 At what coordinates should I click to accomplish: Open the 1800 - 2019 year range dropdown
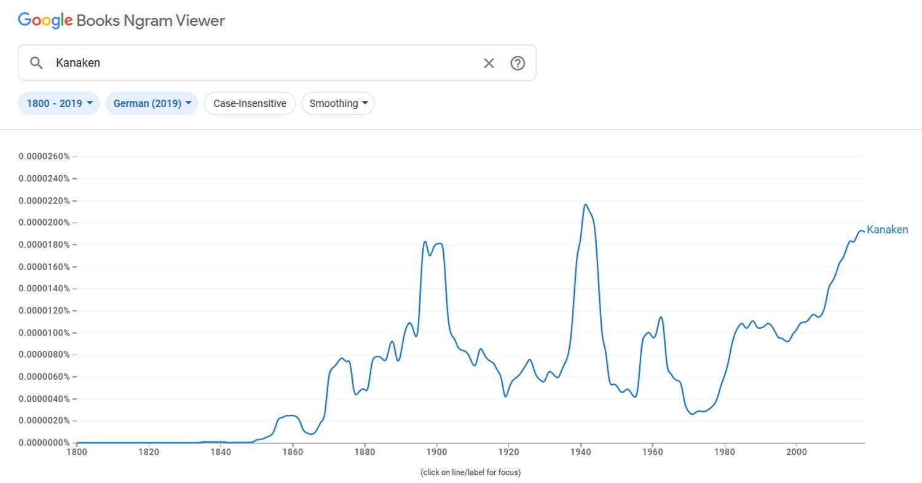(59, 103)
